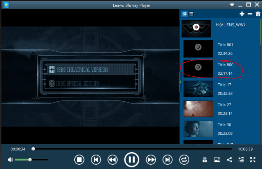
Task: Click the Leawo app logo icon
Action: (6, 5)
